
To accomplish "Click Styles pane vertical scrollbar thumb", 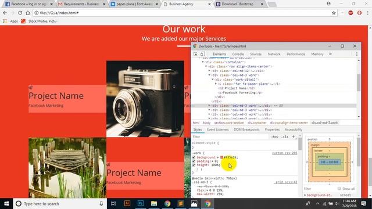I will click(x=300, y=144).
